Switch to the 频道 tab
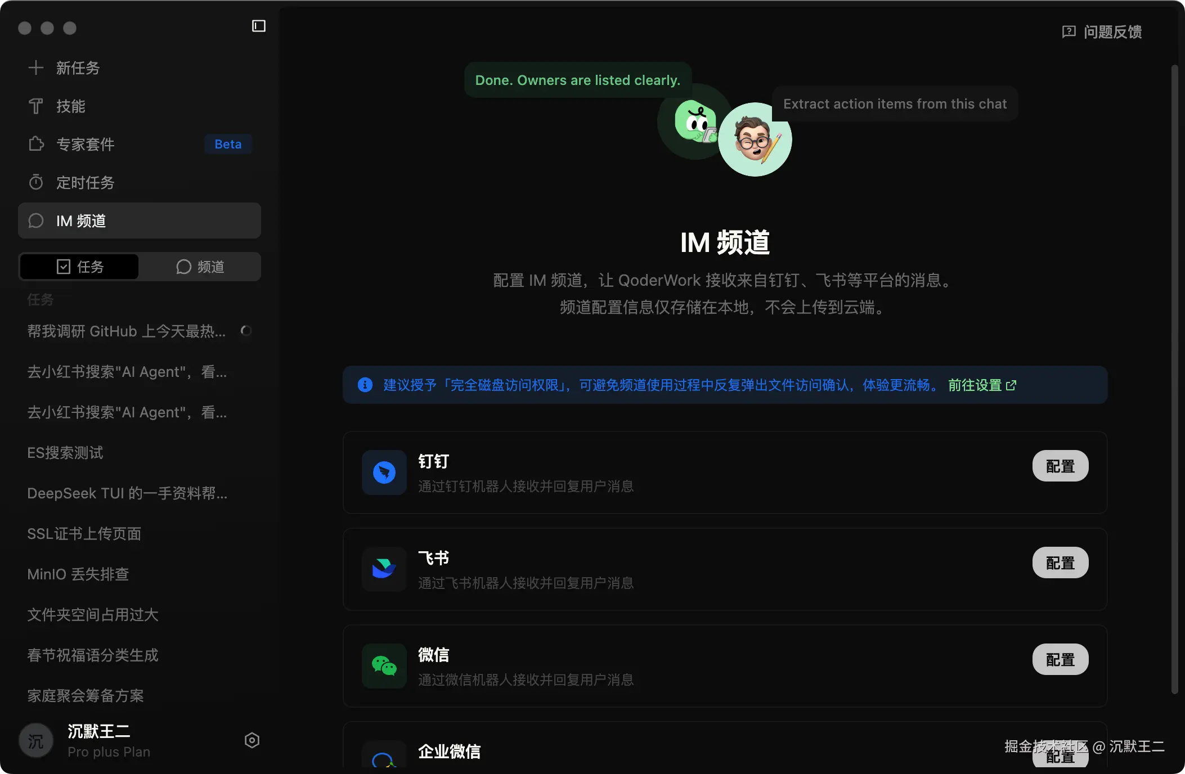 click(200, 267)
